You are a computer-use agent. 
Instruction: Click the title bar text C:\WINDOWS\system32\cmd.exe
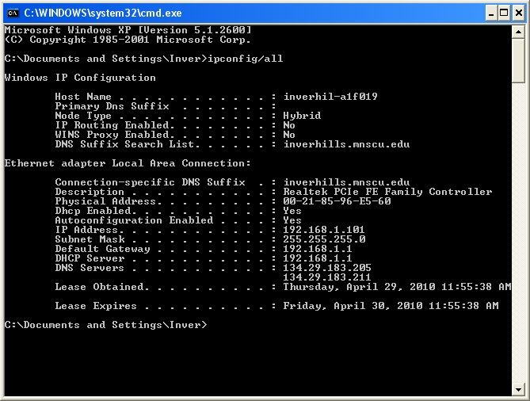click(x=103, y=13)
